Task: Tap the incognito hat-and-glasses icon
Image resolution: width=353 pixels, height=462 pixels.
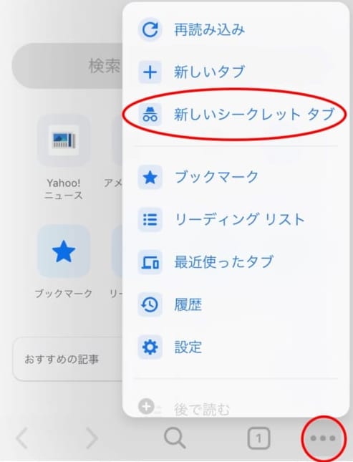Action: (150, 115)
